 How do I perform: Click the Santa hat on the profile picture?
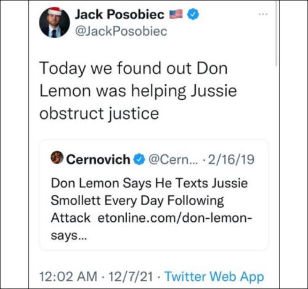(x=55, y=11)
